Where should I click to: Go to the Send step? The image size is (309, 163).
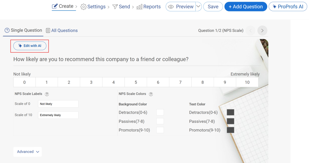[121, 7]
